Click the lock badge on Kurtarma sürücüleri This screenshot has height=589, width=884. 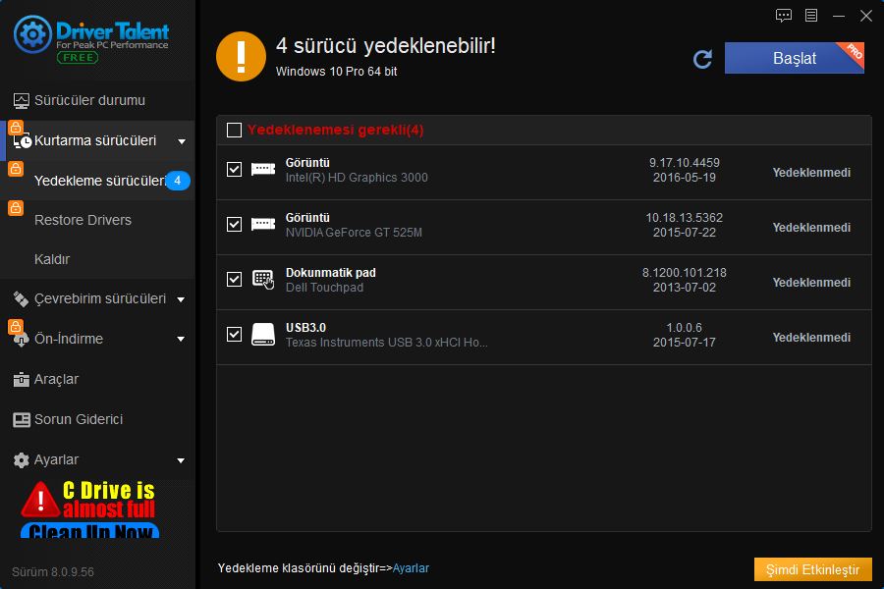coord(16,127)
